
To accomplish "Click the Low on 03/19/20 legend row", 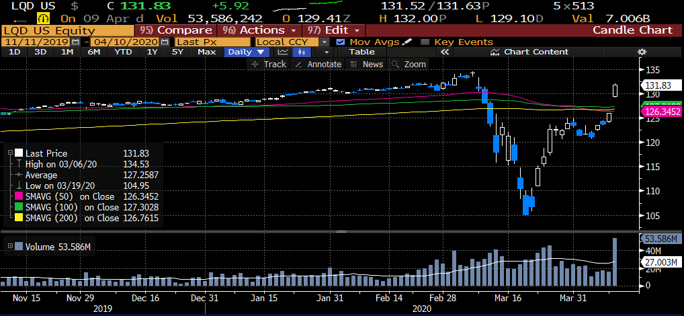I will click(87, 186).
